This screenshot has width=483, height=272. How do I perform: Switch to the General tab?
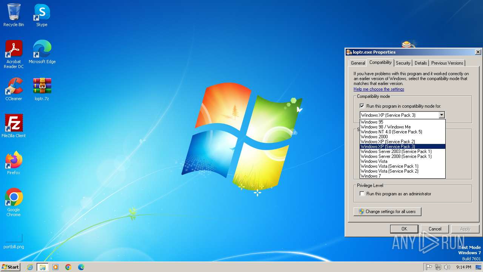click(358, 63)
